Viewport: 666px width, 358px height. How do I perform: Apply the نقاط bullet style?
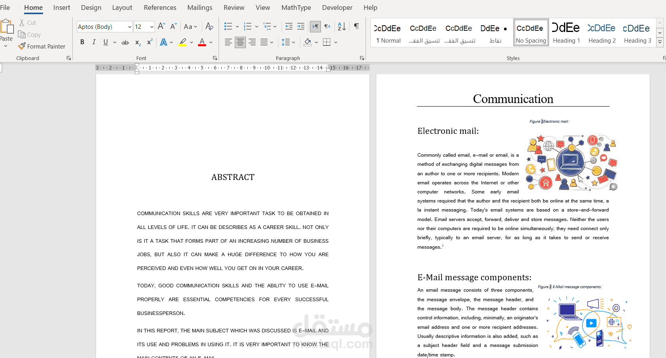(495, 33)
